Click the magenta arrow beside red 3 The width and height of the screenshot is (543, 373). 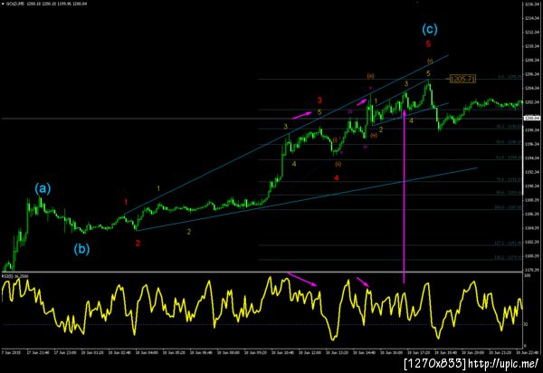click(x=301, y=115)
